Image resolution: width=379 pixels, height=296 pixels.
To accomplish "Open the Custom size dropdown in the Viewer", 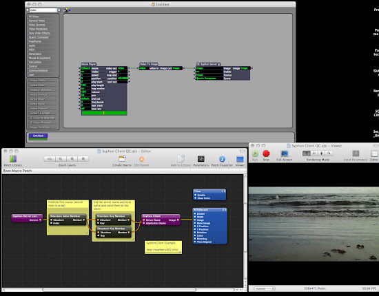I will point(265,288).
